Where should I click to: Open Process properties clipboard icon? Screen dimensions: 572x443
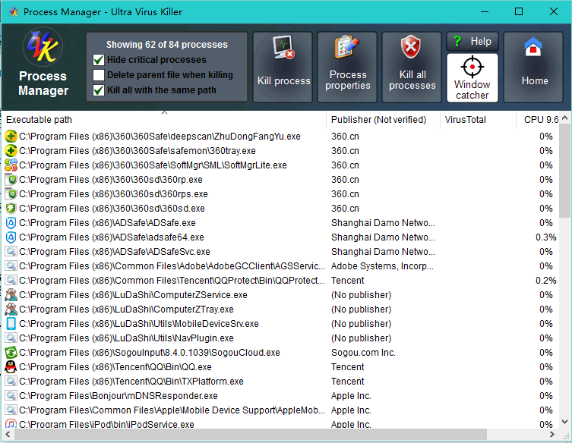point(347,49)
